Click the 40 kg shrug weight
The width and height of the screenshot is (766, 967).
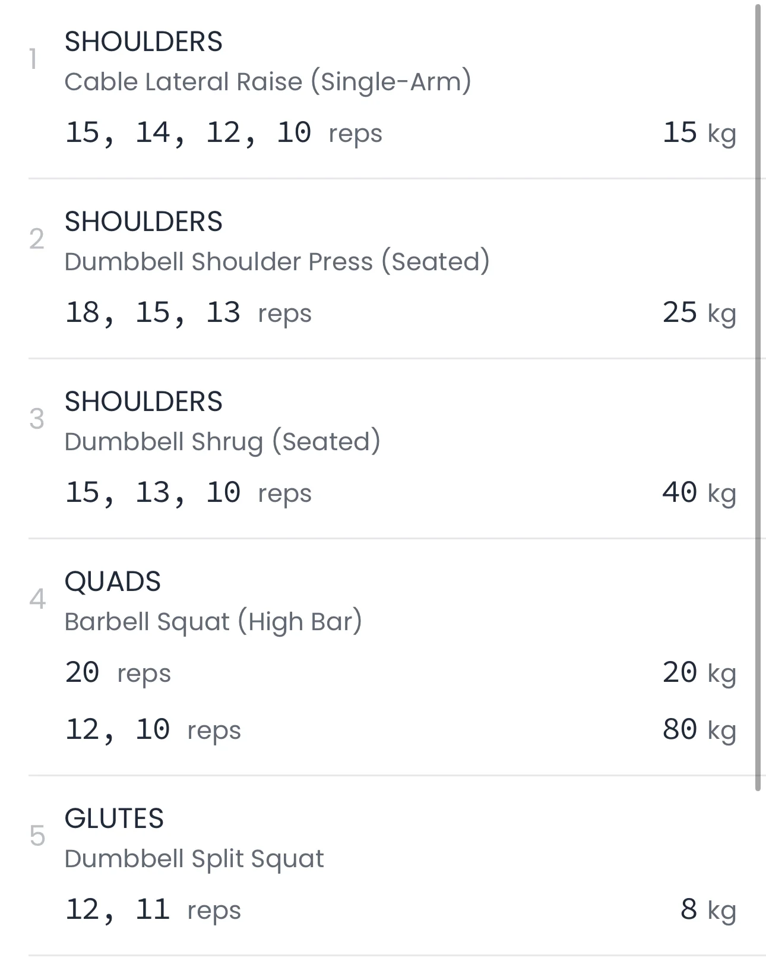(x=699, y=493)
